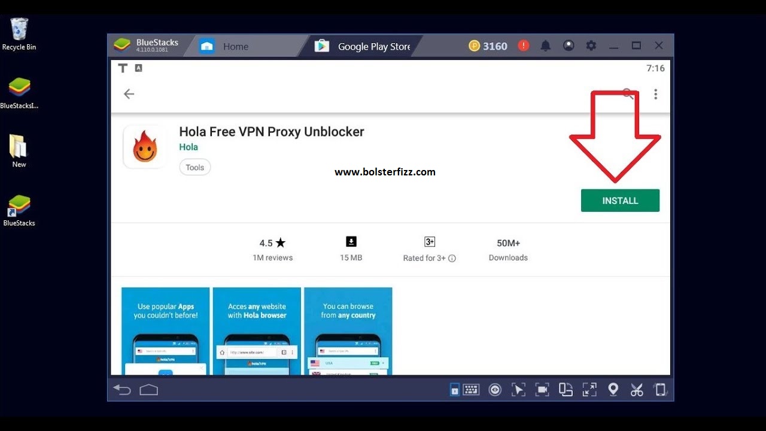Click the red alert notification icon
Viewport: 766px width, 431px height.
tap(524, 45)
